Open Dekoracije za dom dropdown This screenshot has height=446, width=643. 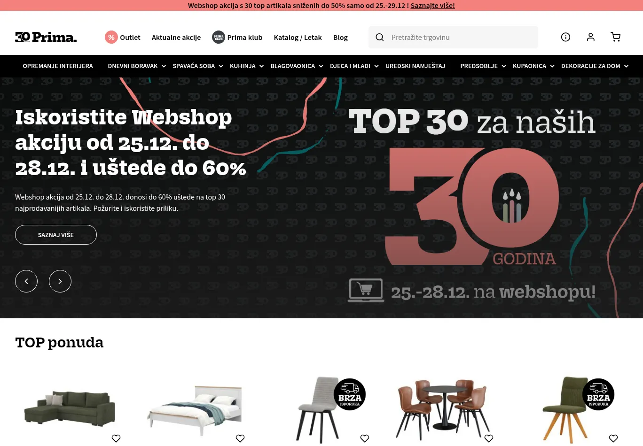tap(595, 66)
